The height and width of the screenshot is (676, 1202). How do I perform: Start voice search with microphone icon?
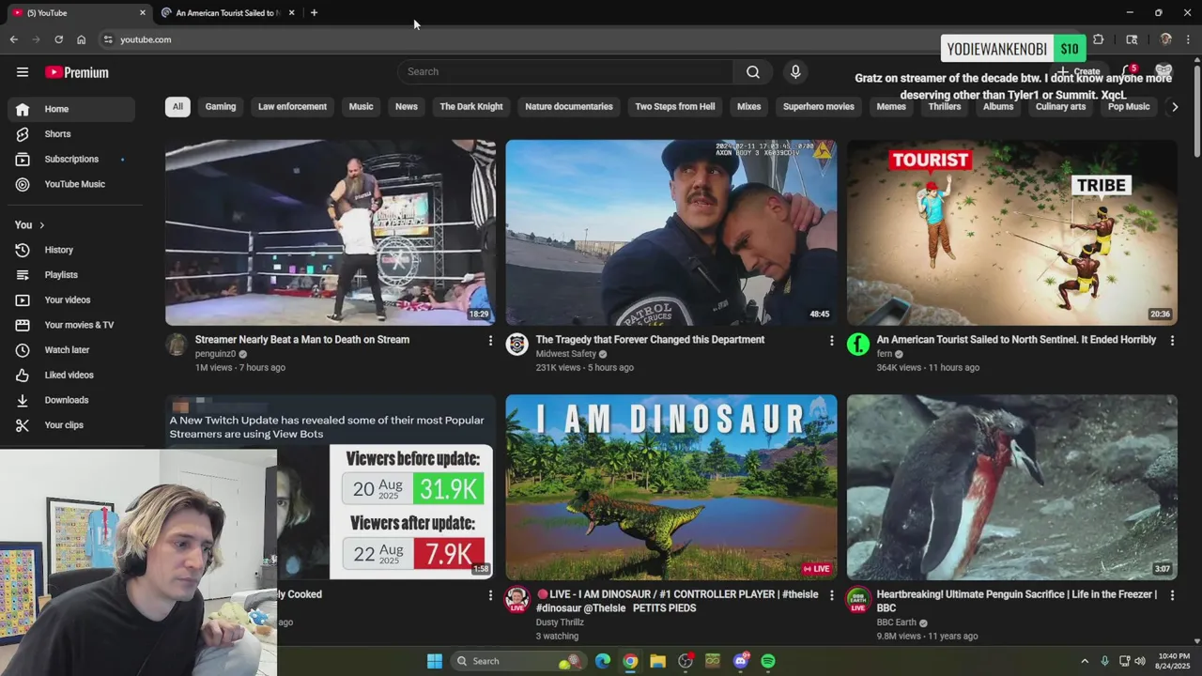tap(795, 71)
